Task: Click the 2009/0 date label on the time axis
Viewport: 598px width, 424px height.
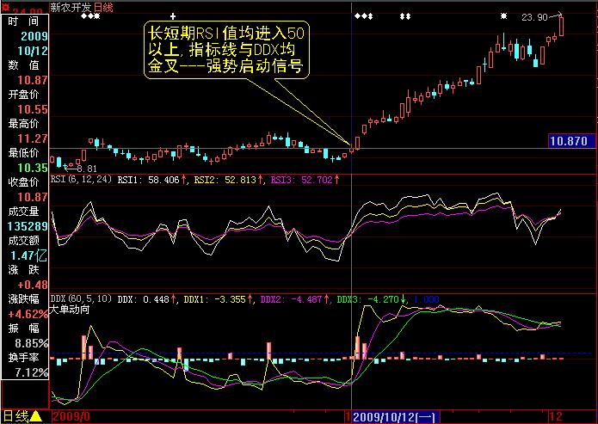Action: 71,416
